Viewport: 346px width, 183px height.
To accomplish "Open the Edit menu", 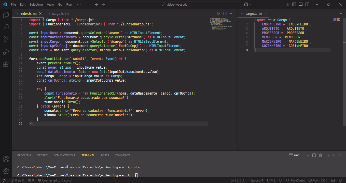I will (x=23, y=4).
